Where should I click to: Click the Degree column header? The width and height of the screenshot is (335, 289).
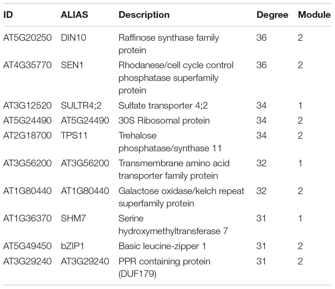[272, 15]
